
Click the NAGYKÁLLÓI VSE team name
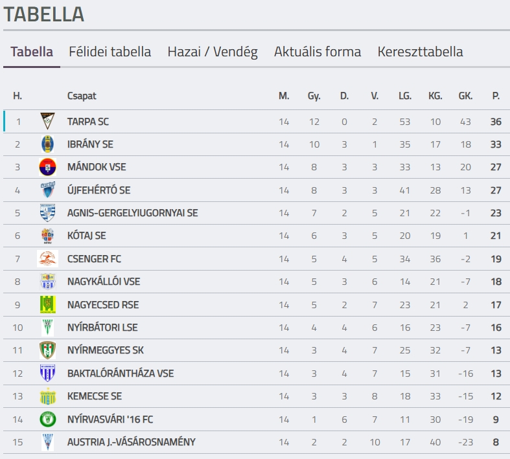point(104,282)
